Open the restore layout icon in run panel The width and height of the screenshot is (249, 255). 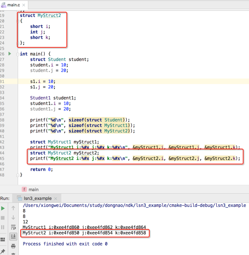pos(3,239)
